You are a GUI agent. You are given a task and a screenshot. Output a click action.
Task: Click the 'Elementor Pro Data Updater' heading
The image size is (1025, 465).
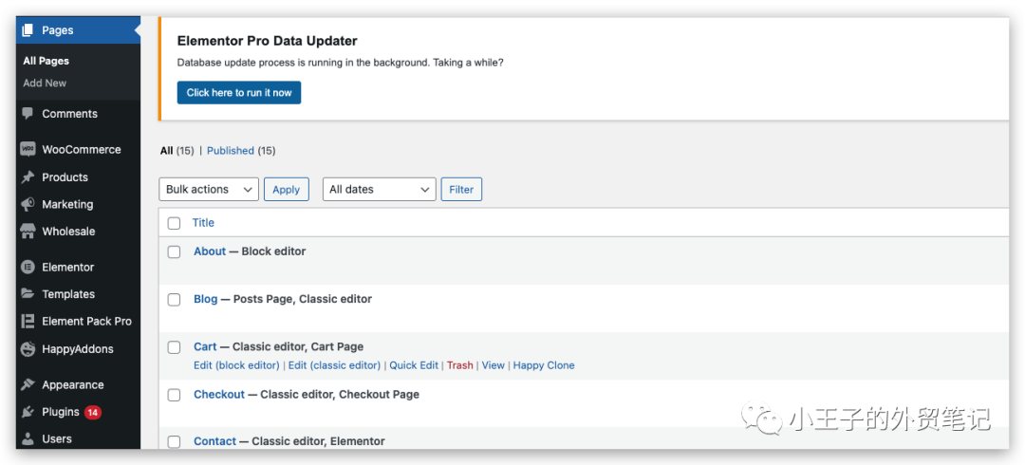click(268, 41)
